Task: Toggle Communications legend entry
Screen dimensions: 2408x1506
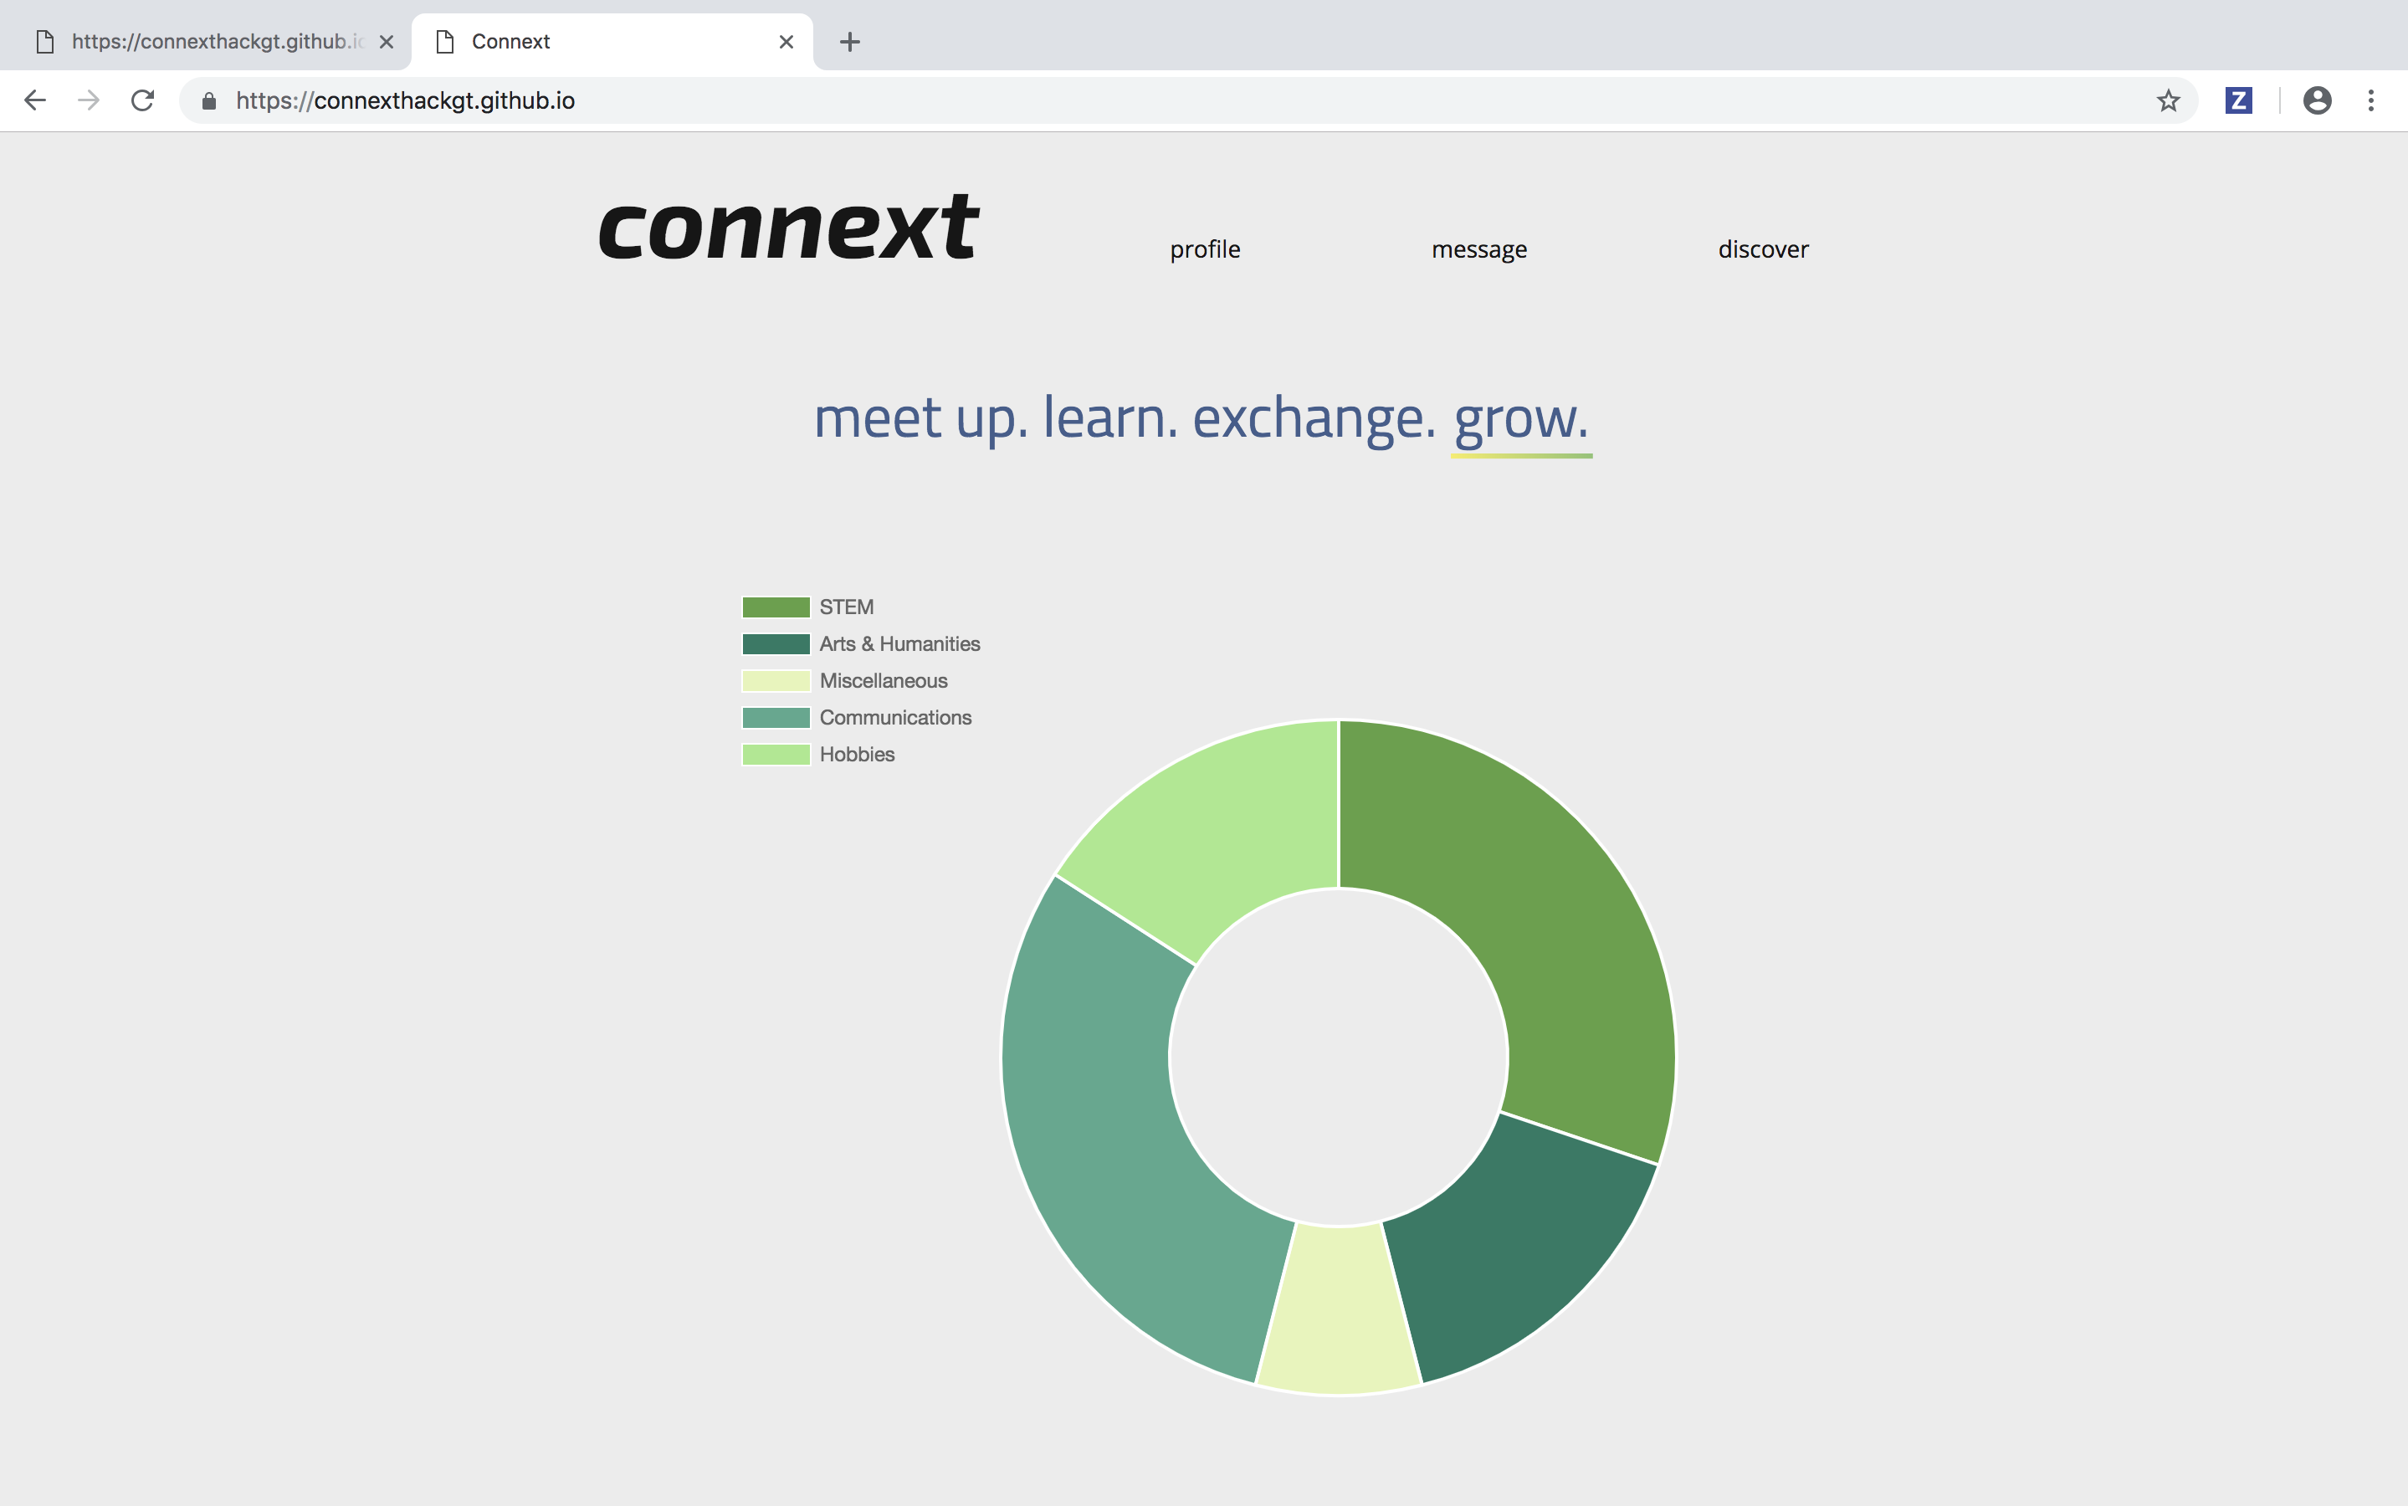Action: pos(894,717)
